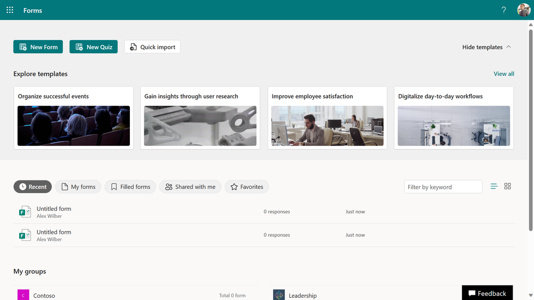Click the scrollbar up arrow

(x=531, y=25)
